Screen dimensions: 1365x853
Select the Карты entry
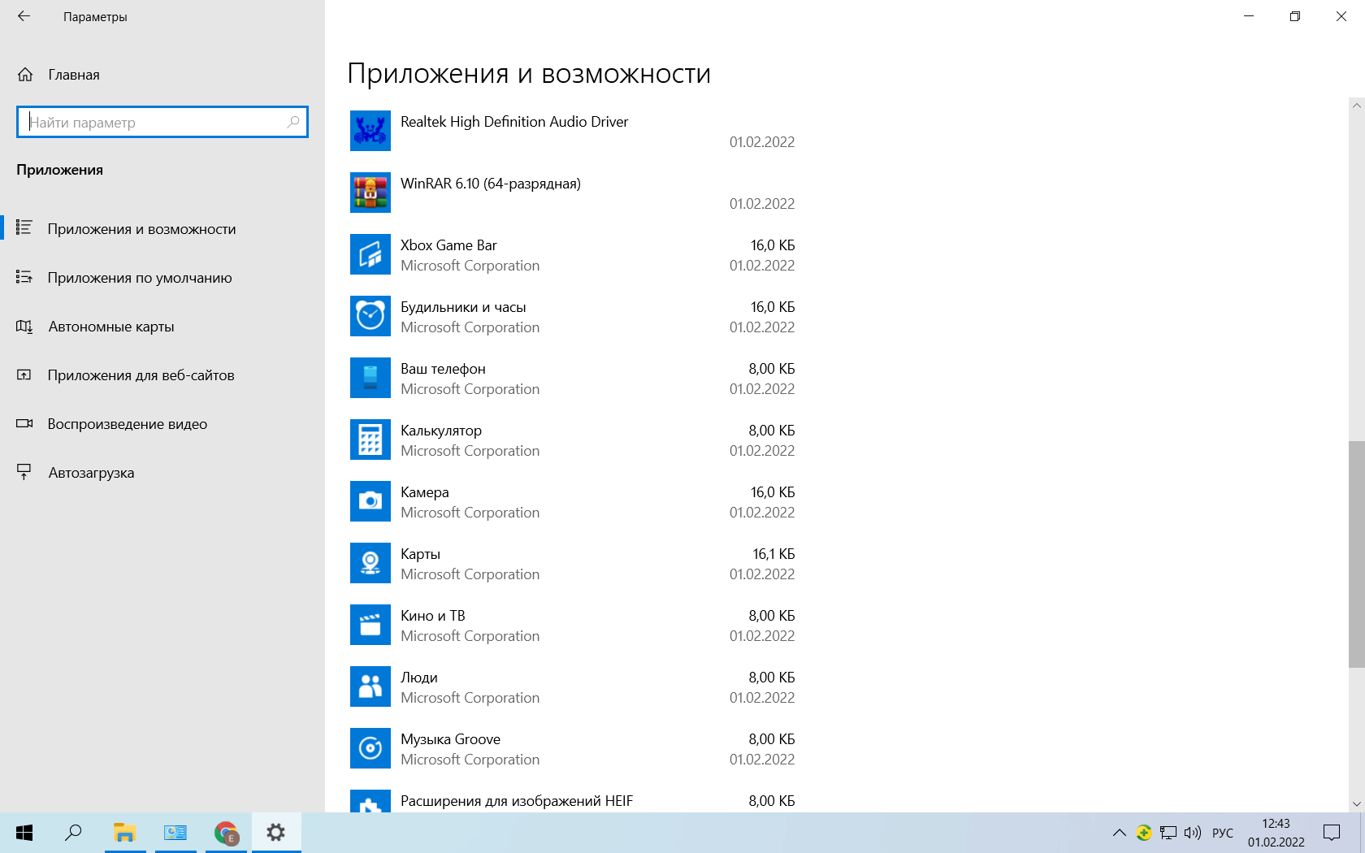pos(573,563)
